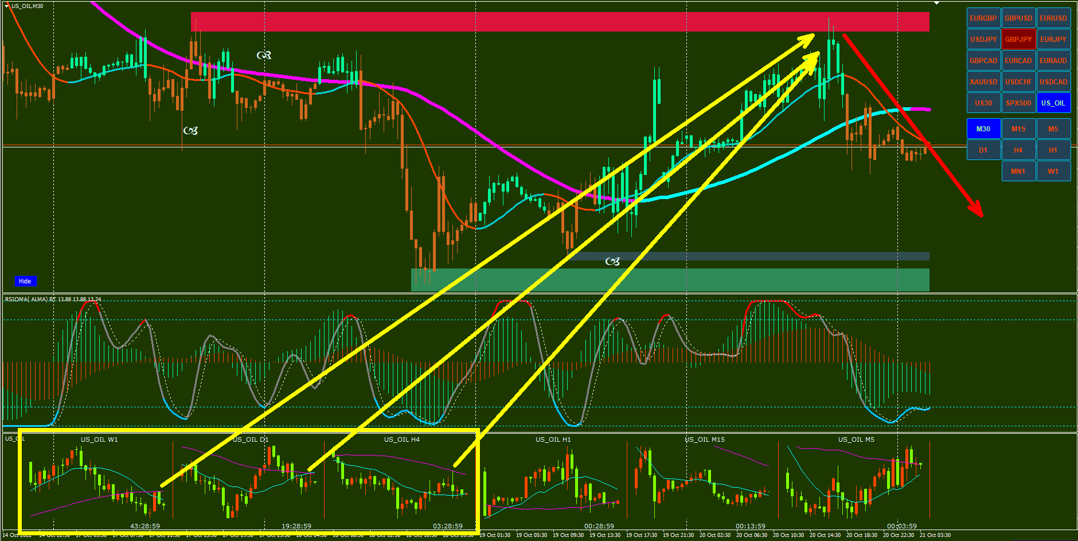Click the H1 countdown timer 00:28:59

[599, 526]
